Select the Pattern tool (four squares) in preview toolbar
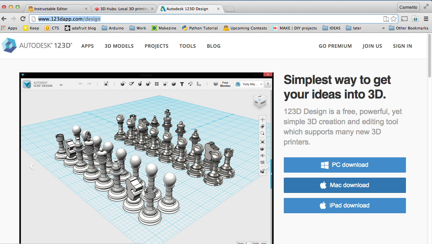Image resolution: width=432 pixels, height=244 pixels. click(157, 84)
